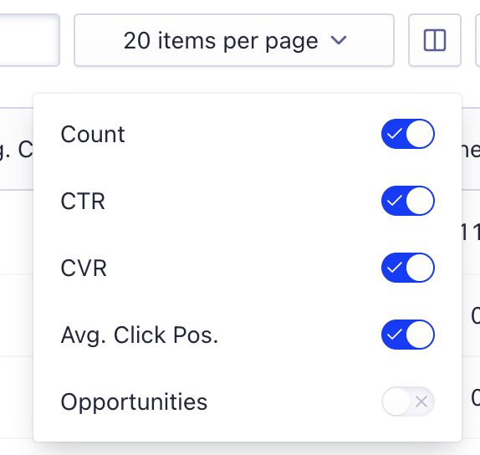480x455 pixels.
Task: Open the 20 items per page dropdown
Action: point(234,40)
